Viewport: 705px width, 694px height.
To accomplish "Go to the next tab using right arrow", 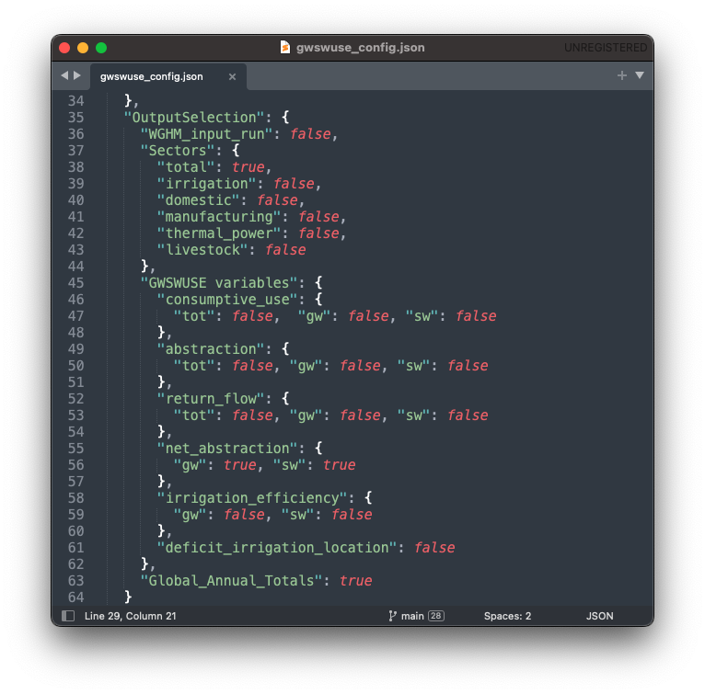I will click(x=76, y=75).
